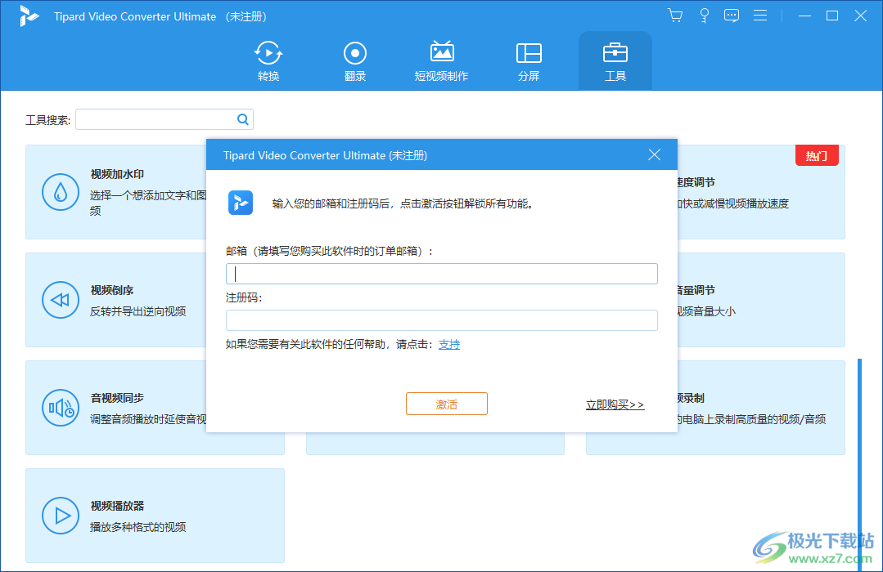
Task: Click the shopping cart icon in the title bar
Action: pos(674,15)
